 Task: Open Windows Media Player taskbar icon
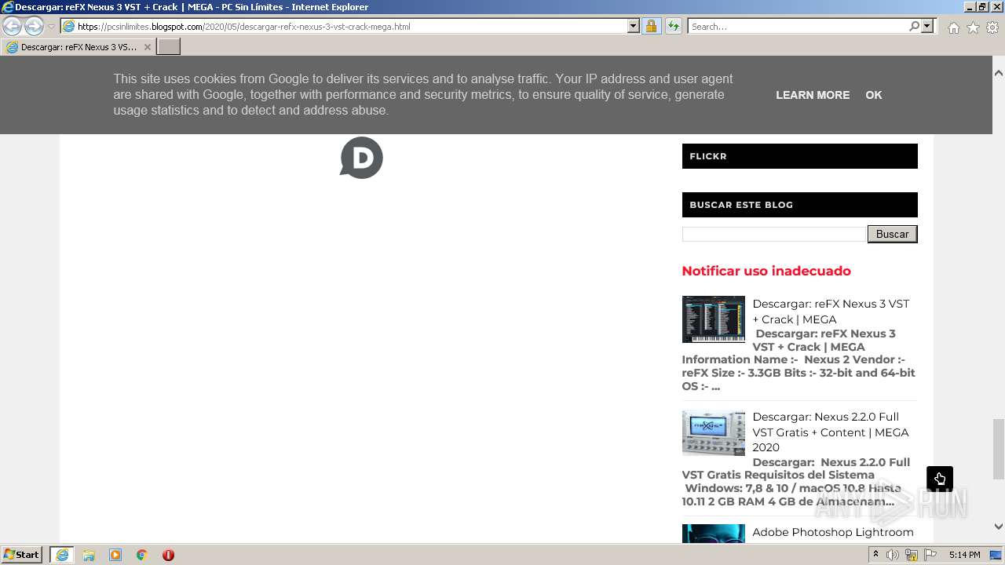click(x=115, y=555)
